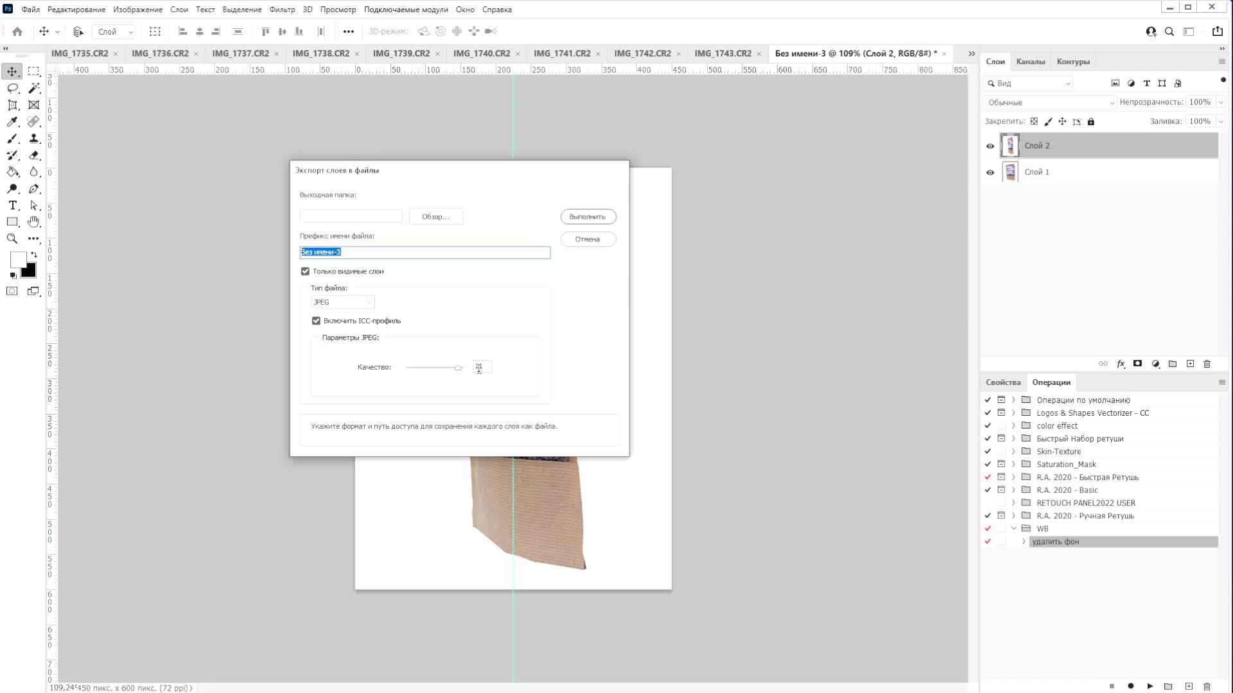Select the Magic Wand tool
The height and width of the screenshot is (693, 1233).
tap(34, 88)
